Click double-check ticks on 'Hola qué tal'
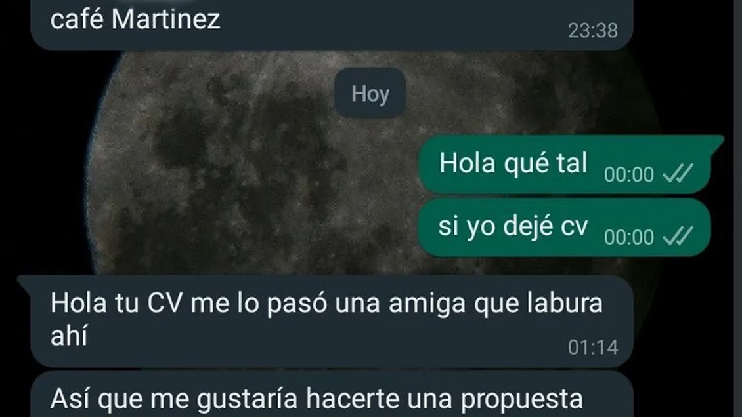Screen dimensions: 742x417 678,173
